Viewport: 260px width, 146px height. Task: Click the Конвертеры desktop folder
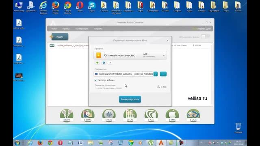tap(153, 6)
